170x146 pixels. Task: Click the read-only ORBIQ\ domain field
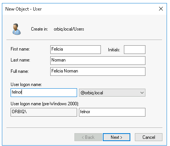pos(44,112)
